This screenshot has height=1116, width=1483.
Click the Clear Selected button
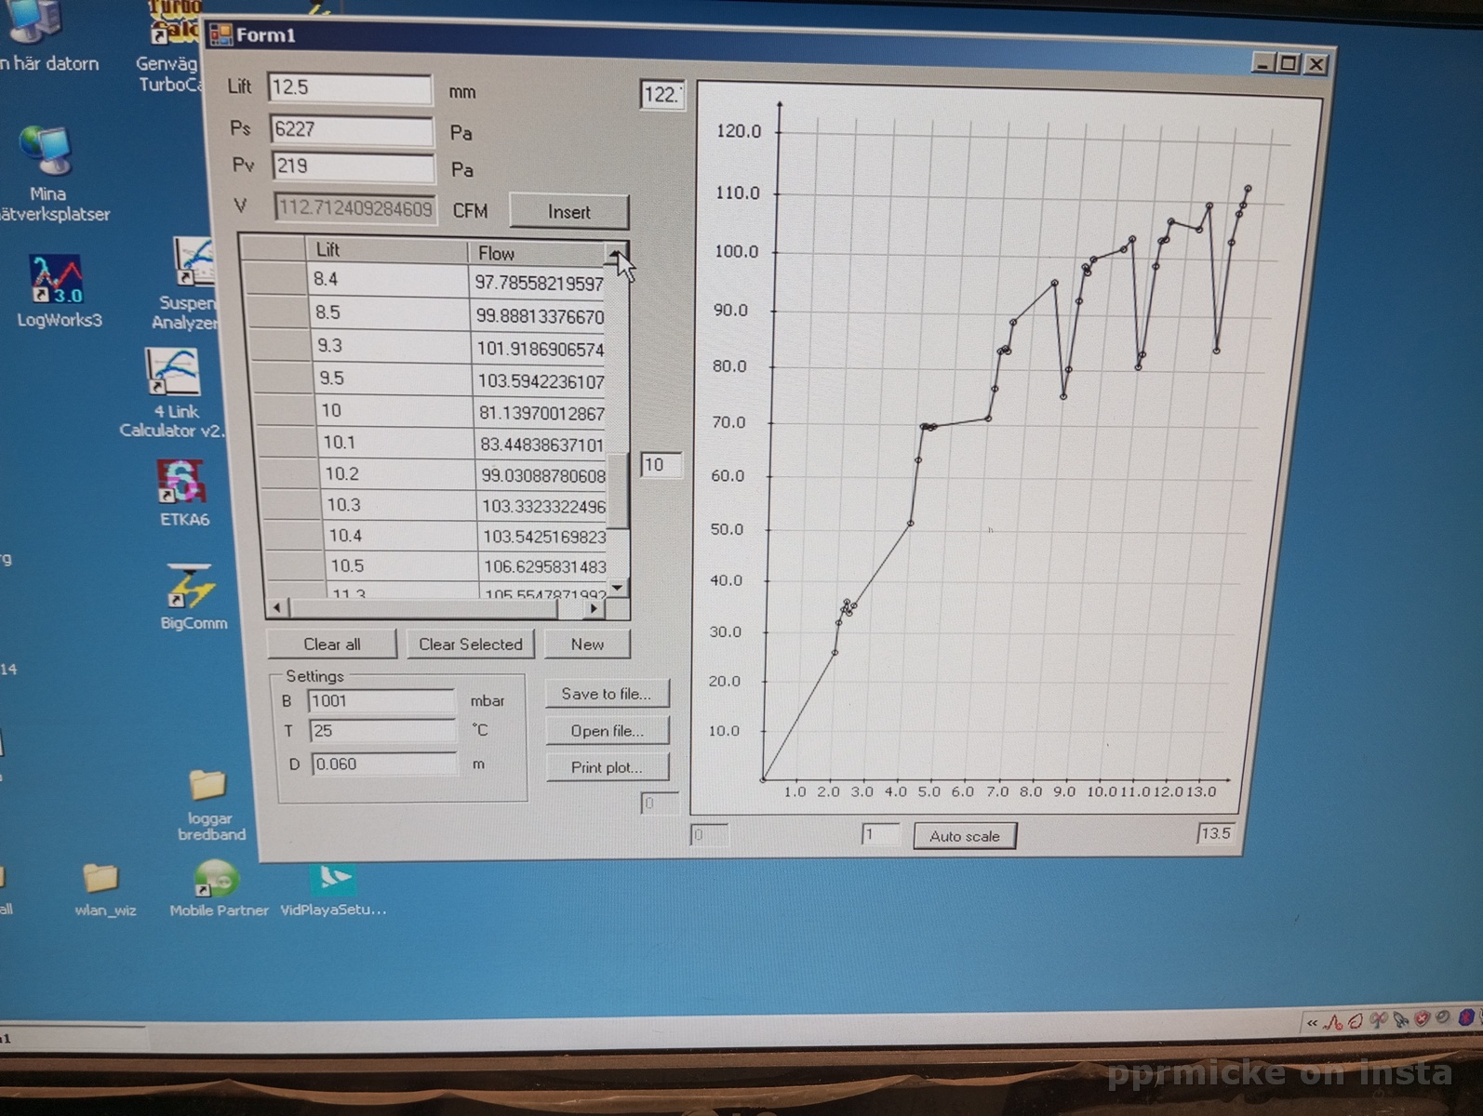pyautogui.click(x=470, y=644)
